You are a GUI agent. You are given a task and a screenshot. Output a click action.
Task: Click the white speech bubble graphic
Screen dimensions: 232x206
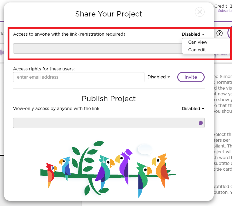click(x=145, y=149)
